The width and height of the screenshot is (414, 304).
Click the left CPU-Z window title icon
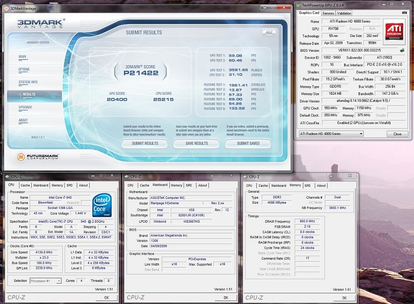pos(8,176)
